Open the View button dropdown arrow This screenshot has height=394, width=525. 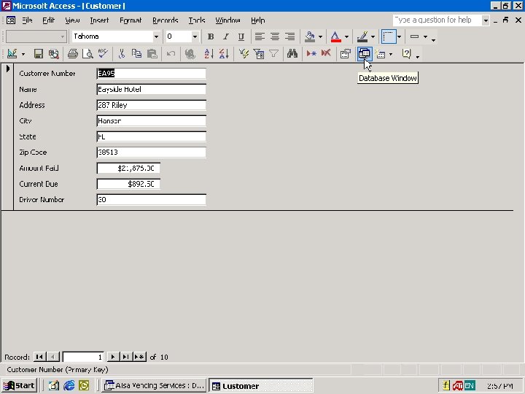point(23,54)
